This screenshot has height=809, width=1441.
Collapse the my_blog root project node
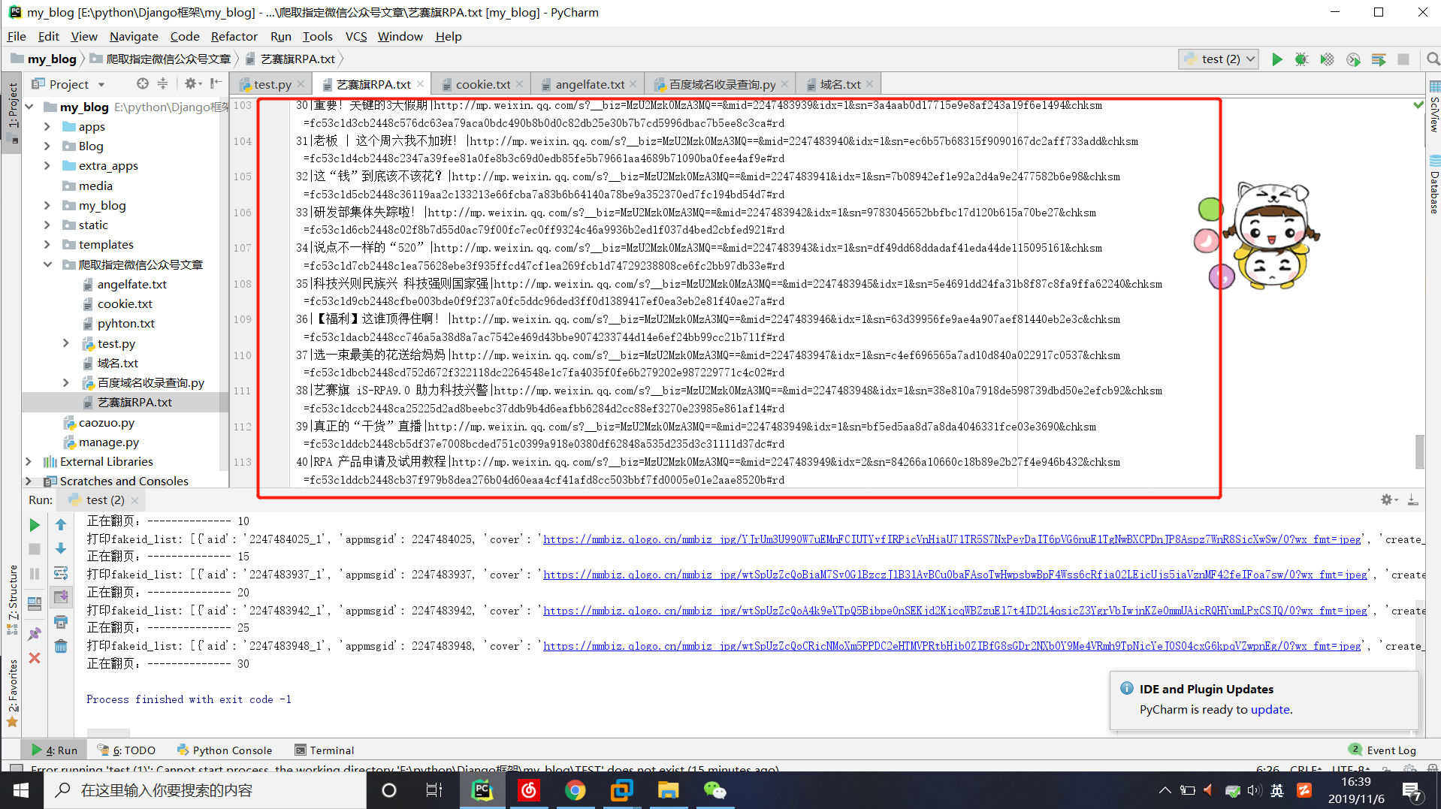pos(29,107)
